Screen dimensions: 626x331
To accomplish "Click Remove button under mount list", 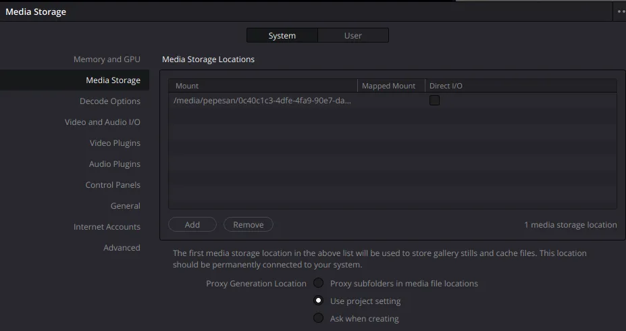I will point(248,224).
